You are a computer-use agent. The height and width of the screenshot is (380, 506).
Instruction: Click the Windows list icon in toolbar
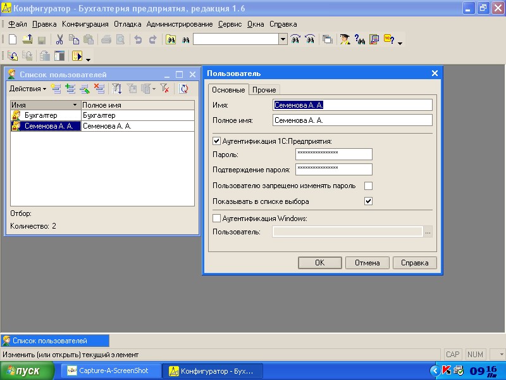(327, 40)
